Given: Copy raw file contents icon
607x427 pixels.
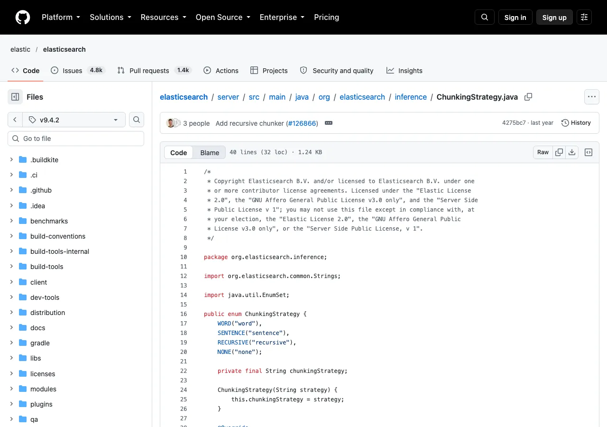Looking at the screenshot, I should pyautogui.click(x=559, y=152).
